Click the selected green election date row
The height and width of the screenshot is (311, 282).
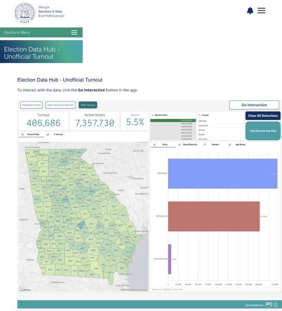coord(173,120)
